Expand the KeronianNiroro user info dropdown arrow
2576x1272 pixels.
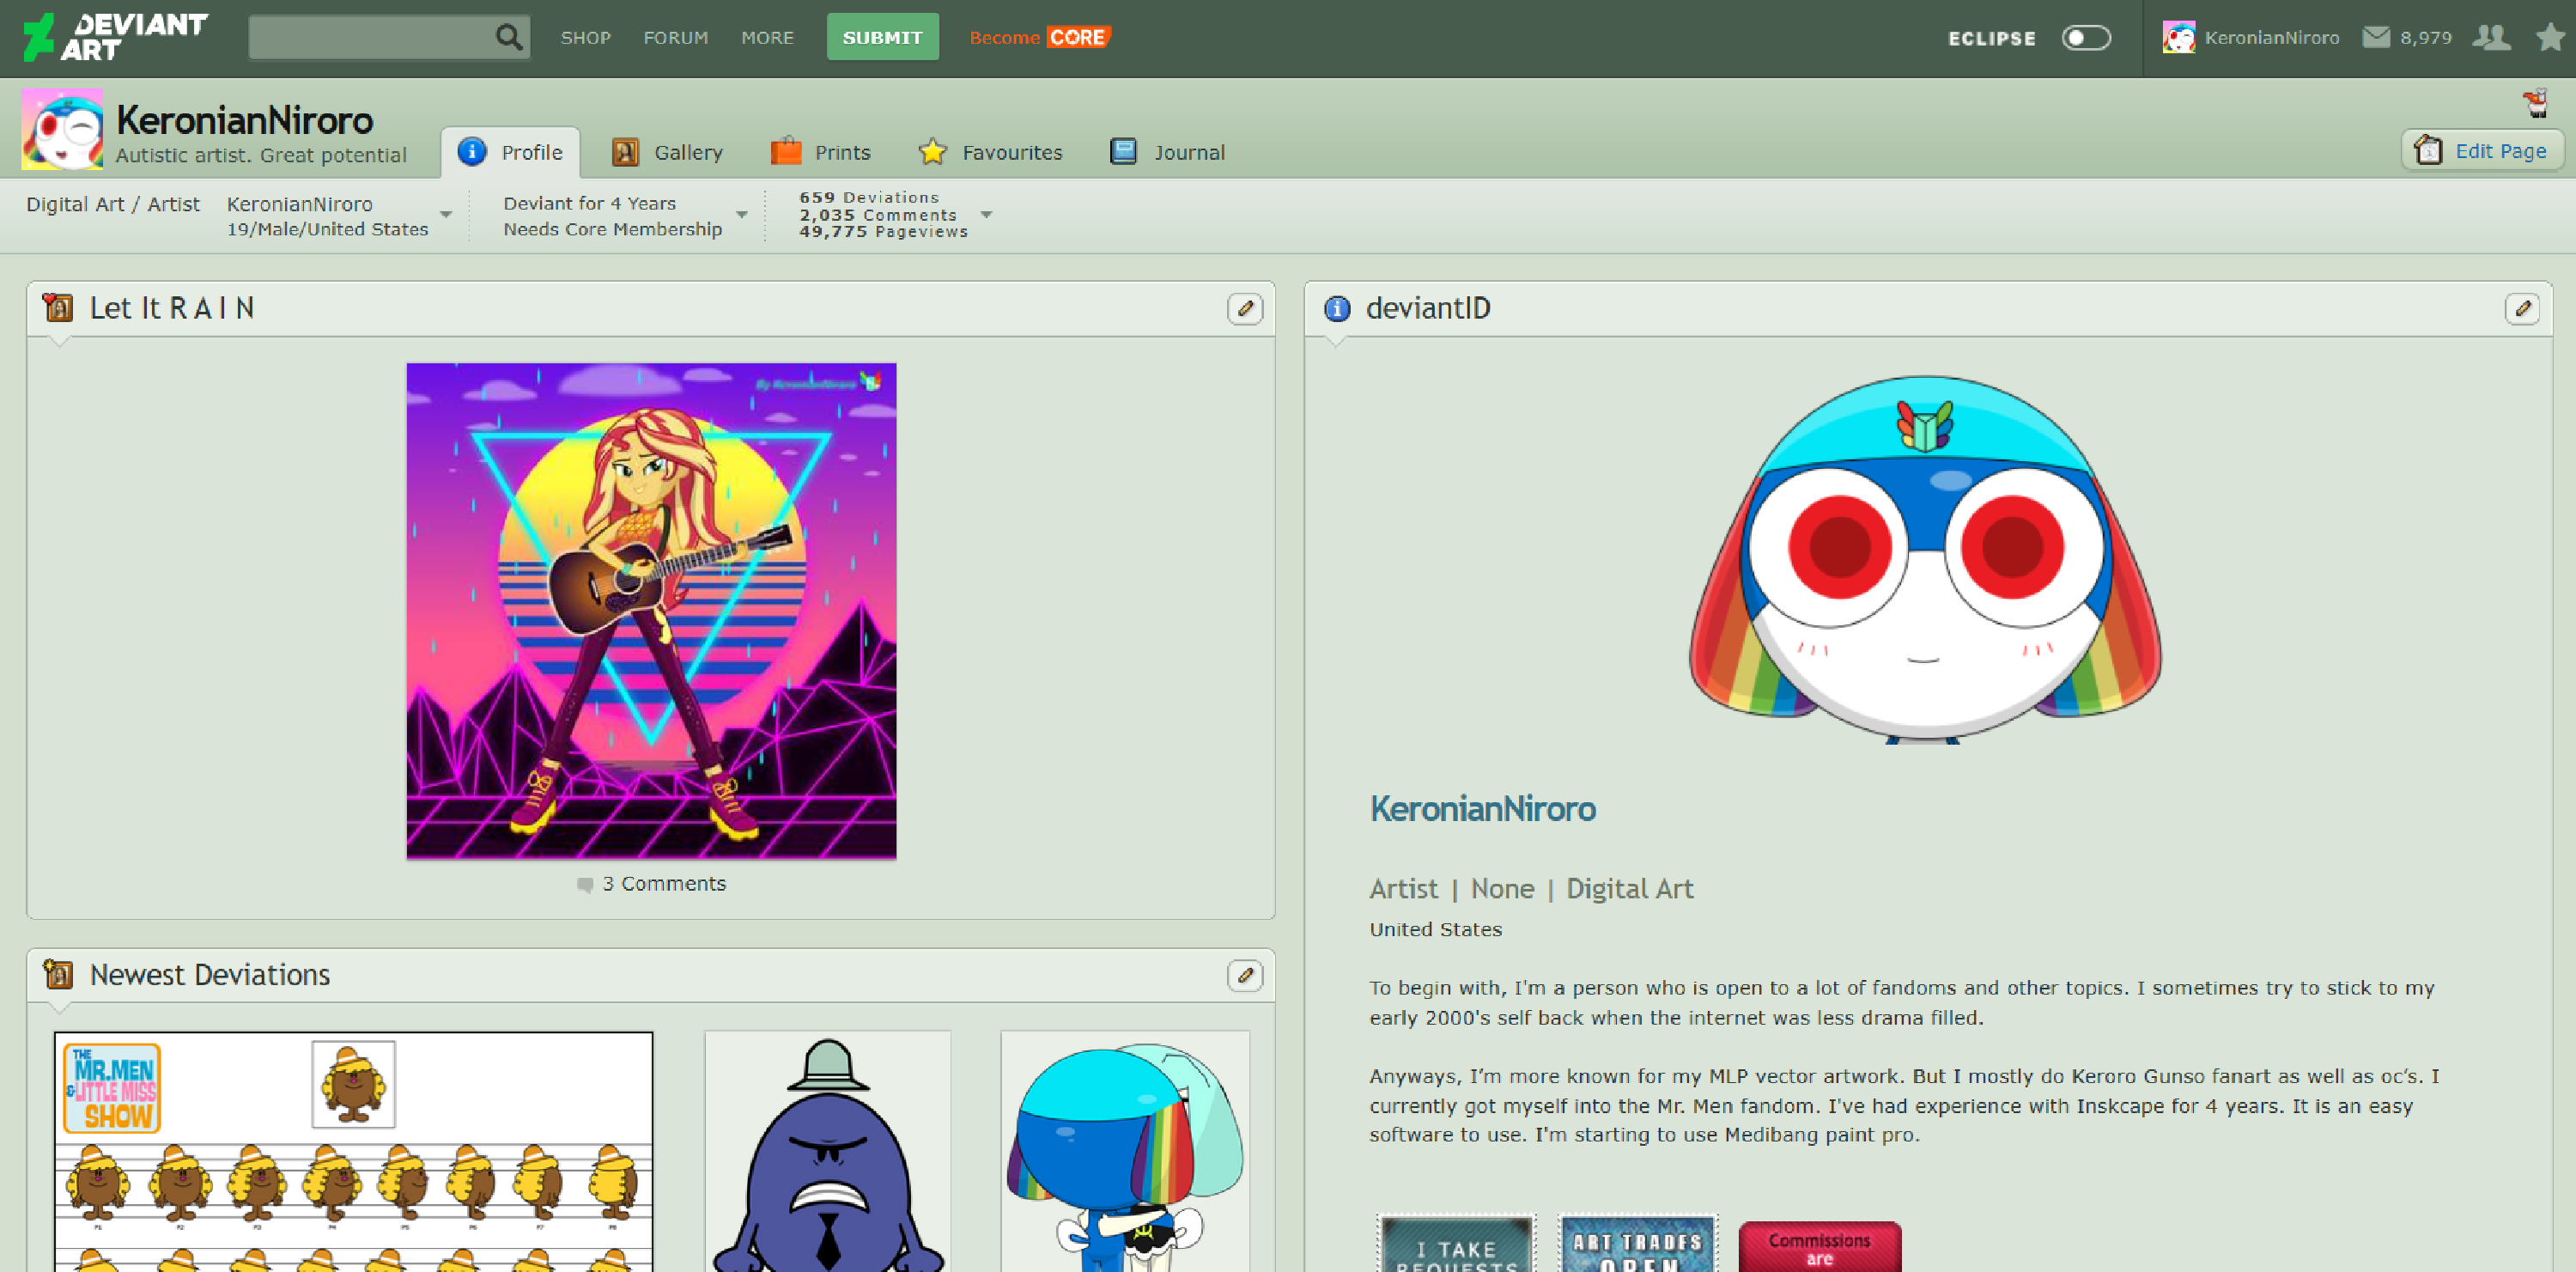click(x=446, y=215)
